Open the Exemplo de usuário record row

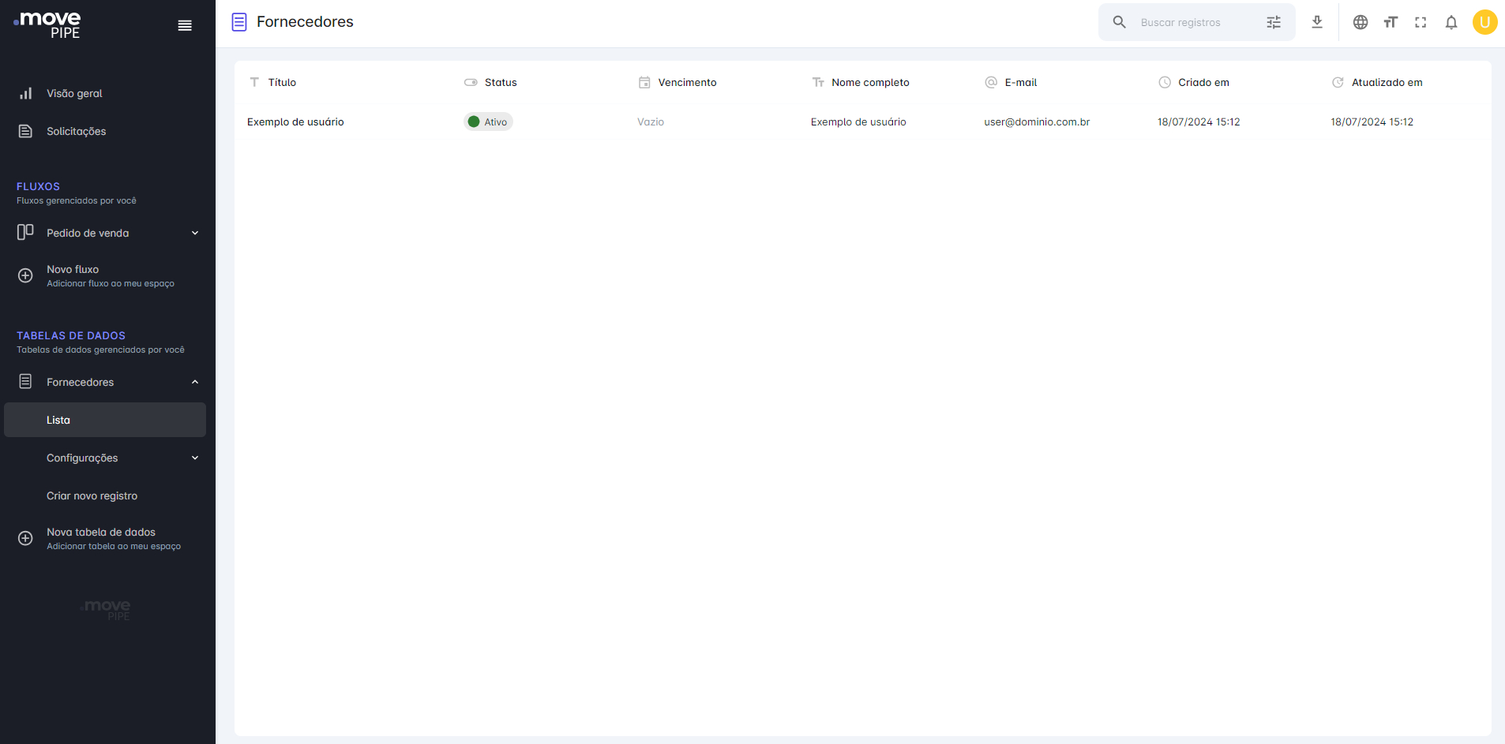[863, 122]
